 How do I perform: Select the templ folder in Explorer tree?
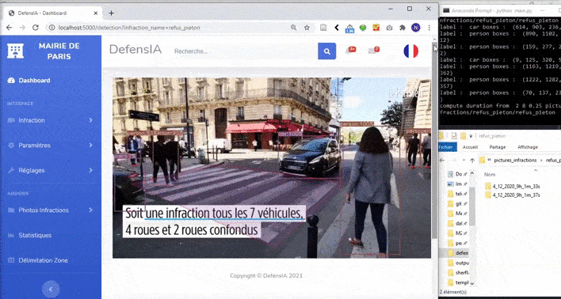pyautogui.click(x=458, y=282)
